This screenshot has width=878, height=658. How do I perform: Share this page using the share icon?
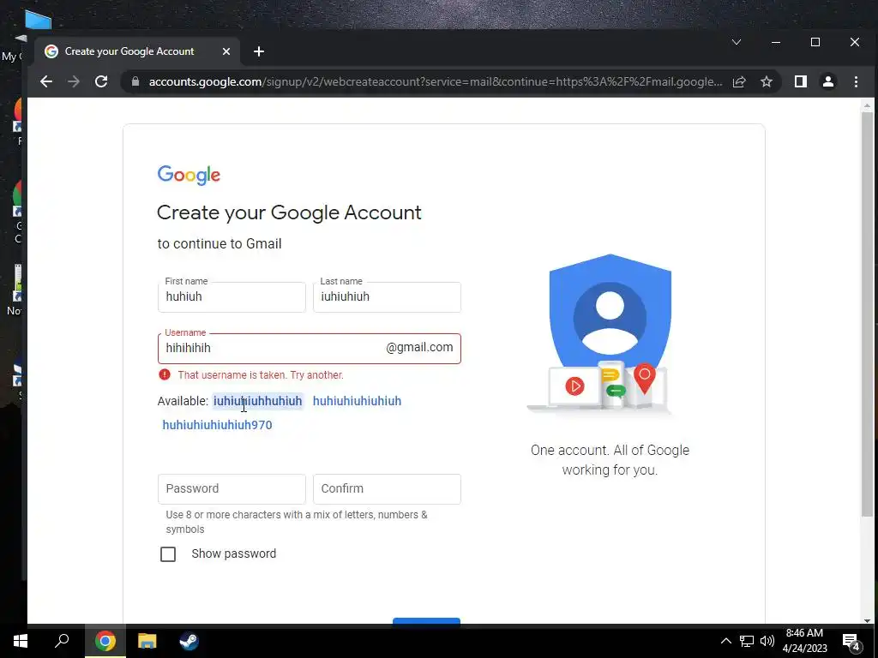(739, 81)
